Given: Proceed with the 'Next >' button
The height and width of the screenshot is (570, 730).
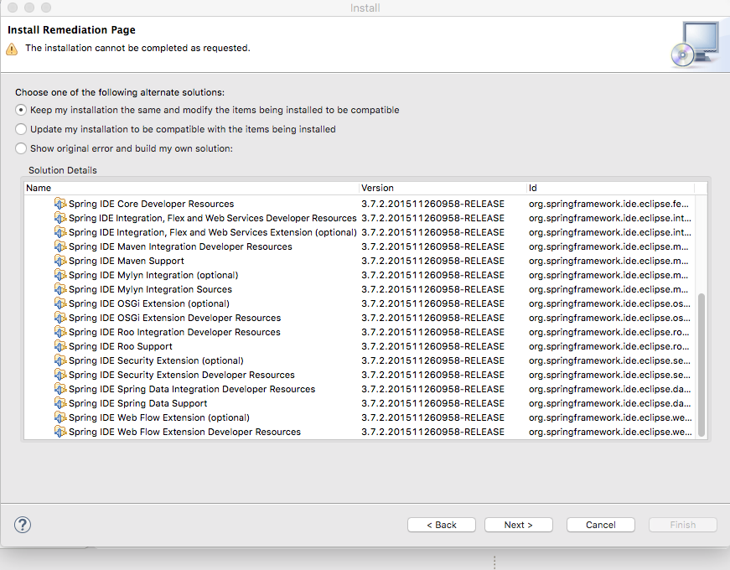Looking at the screenshot, I should [x=519, y=525].
